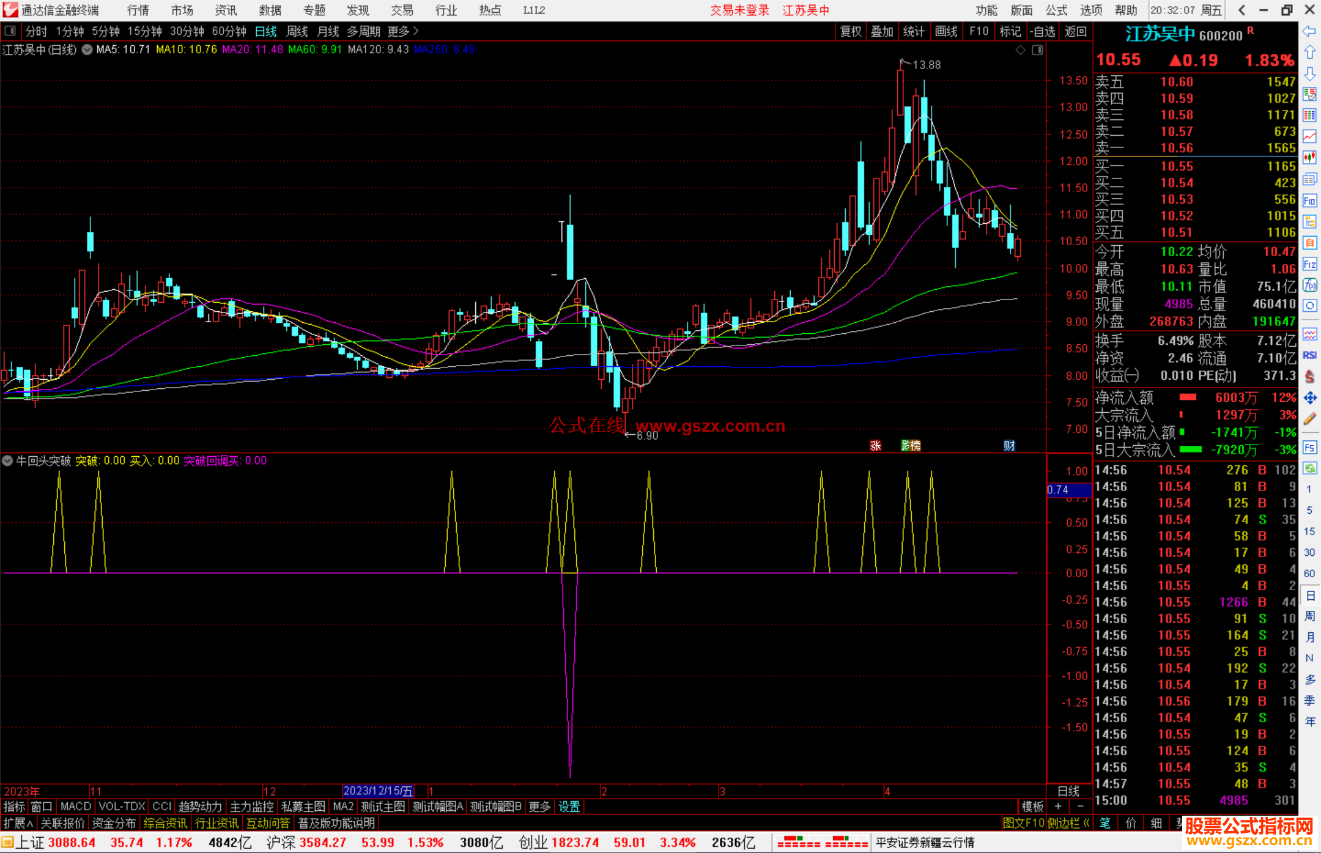Click the 2023/12/15 date marker on timeline
Image resolution: width=1321 pixels, height=853 pixels.
point(378,791)
